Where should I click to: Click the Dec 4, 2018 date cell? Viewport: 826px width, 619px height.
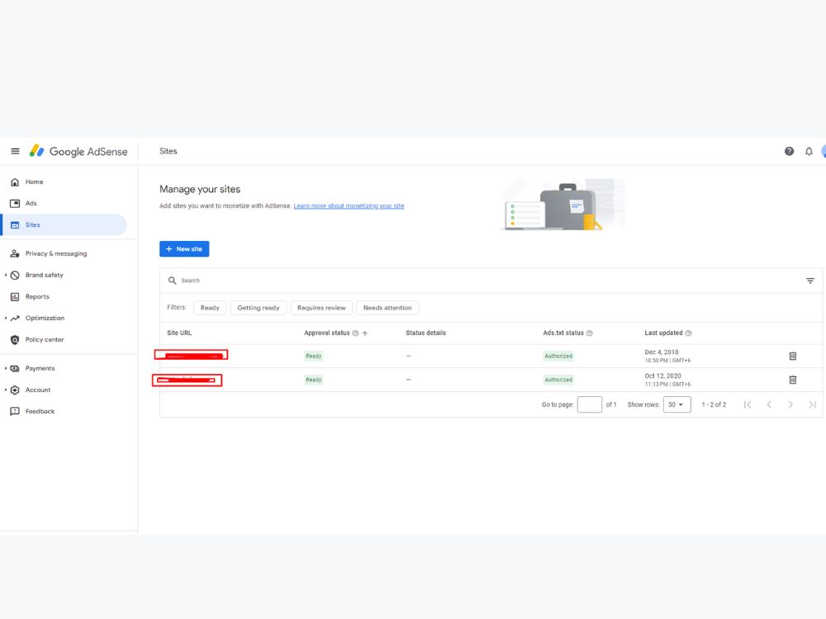pos(667,357)
